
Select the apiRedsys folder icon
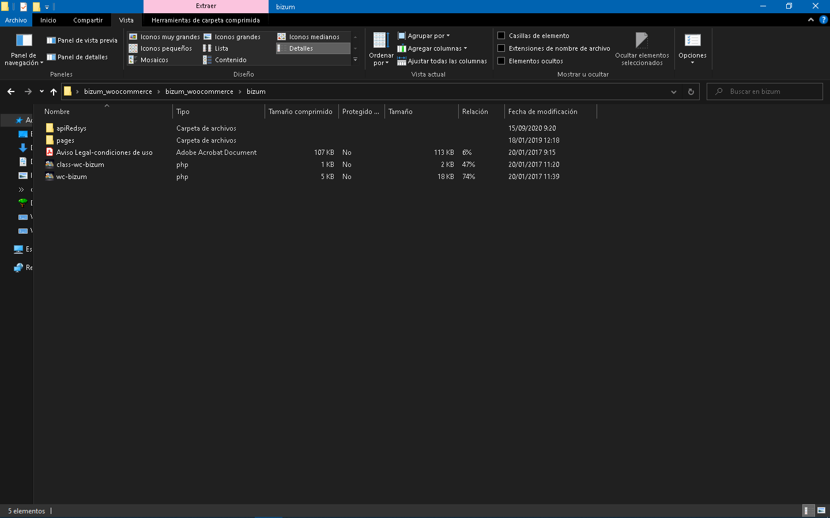coord(50,128)
